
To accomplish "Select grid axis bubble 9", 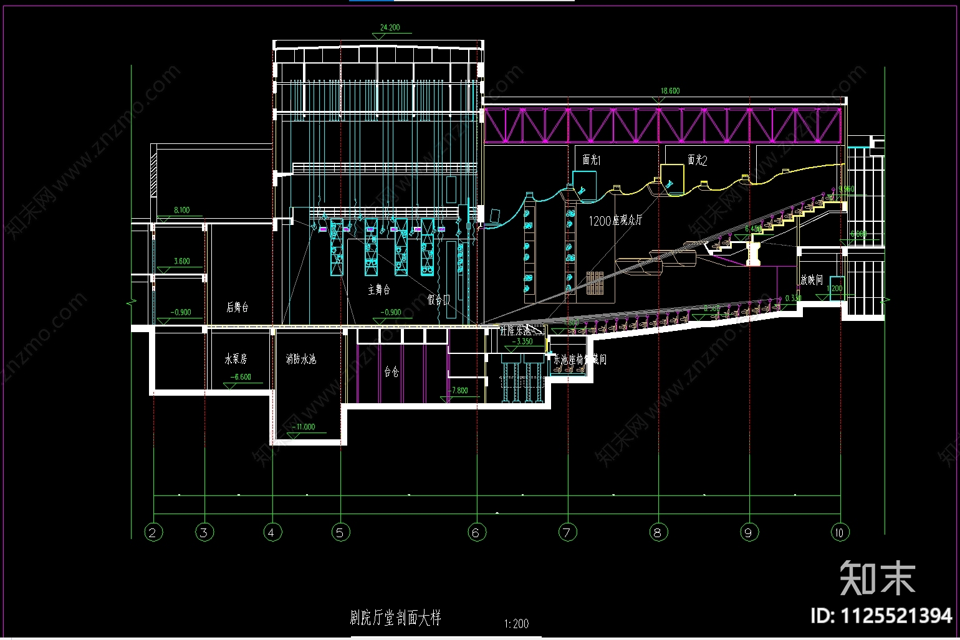I will [x=749, y=532].
